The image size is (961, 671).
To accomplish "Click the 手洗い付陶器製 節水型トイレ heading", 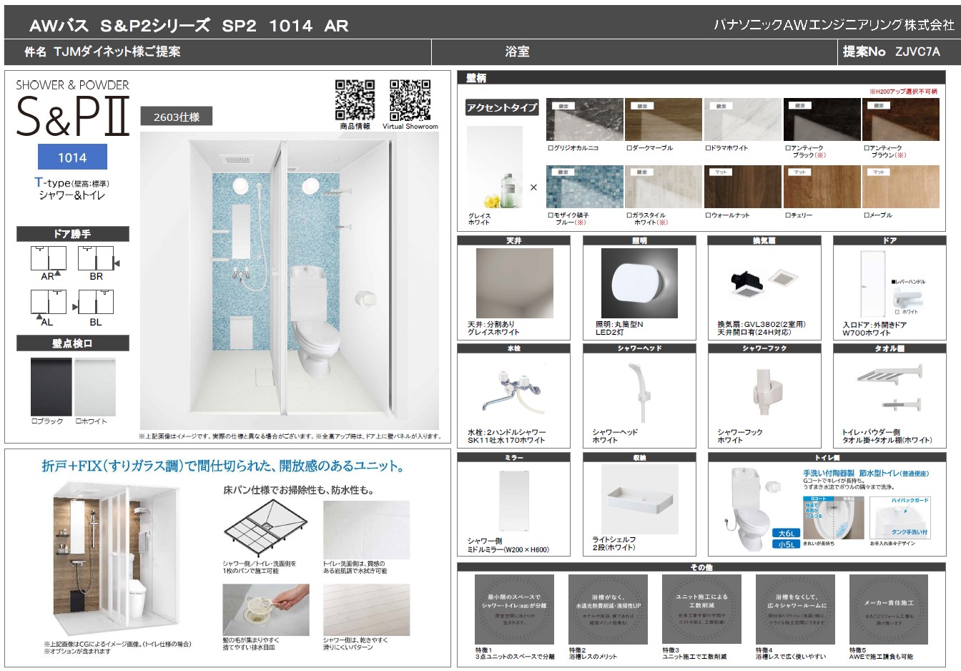I will tap(866, 473).
